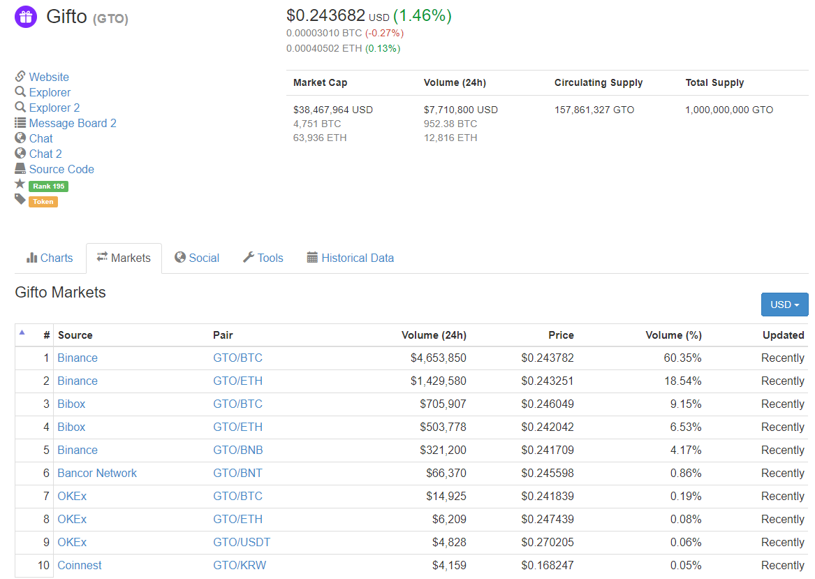Open GTO/ETH pair in row 2
Screen dimensions: 815x579
point(237,381)
